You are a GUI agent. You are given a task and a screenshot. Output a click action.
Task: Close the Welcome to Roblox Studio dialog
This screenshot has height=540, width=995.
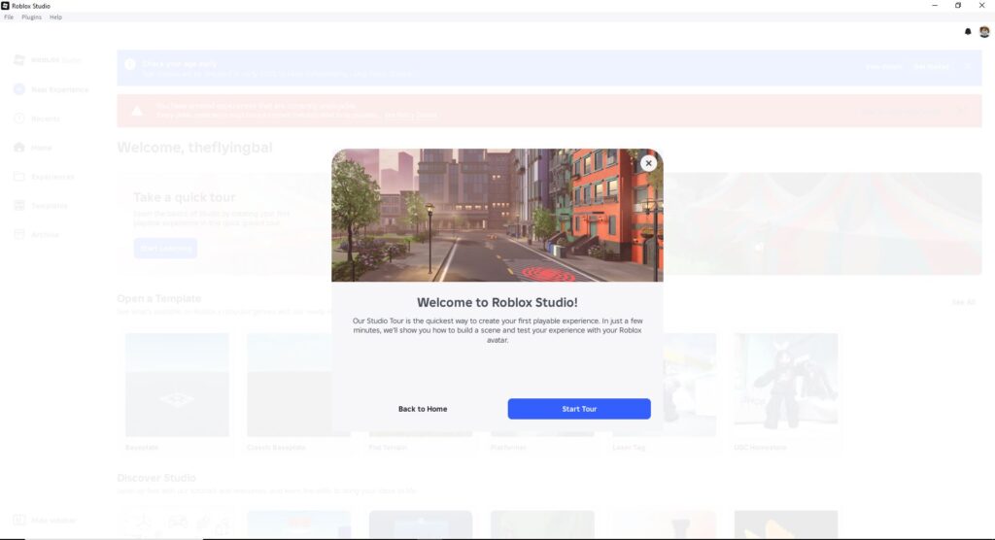click(648, 163)
